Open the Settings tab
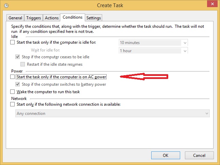220x165 pixels. (94, 18)
